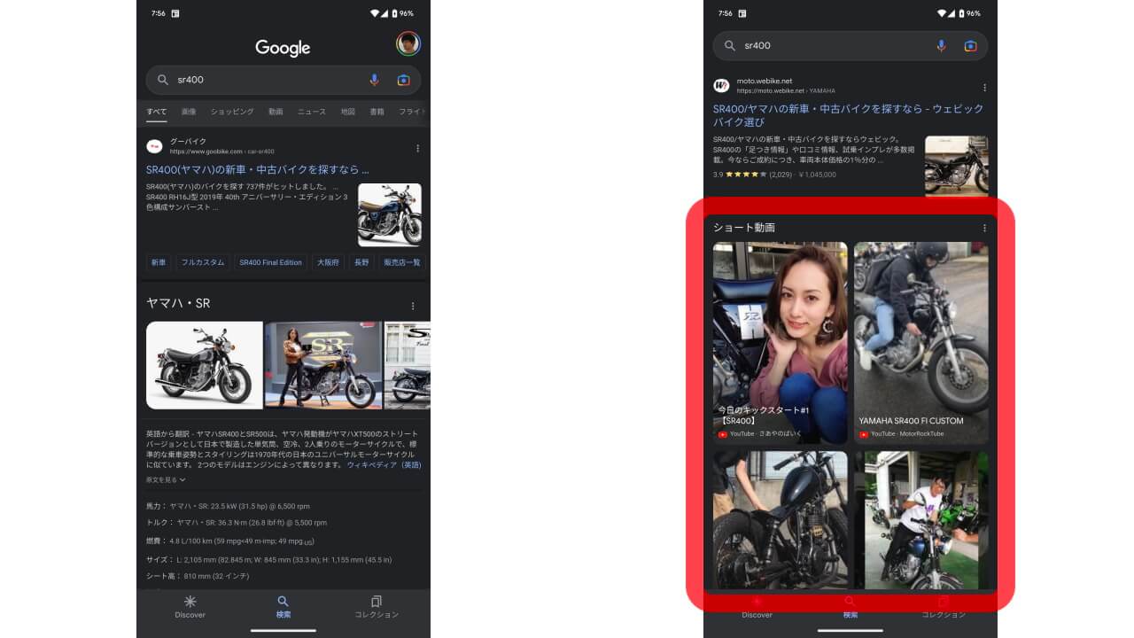
Task: Toggle the SR400 Final Edition filter chip
Action: [270, 262]
